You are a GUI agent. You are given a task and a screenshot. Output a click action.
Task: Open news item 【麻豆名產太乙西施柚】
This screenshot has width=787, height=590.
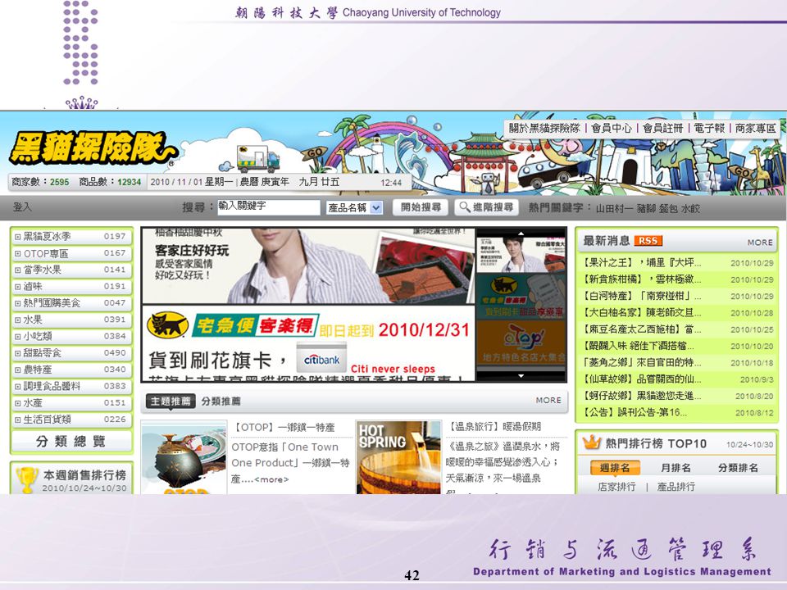(641, 329)
